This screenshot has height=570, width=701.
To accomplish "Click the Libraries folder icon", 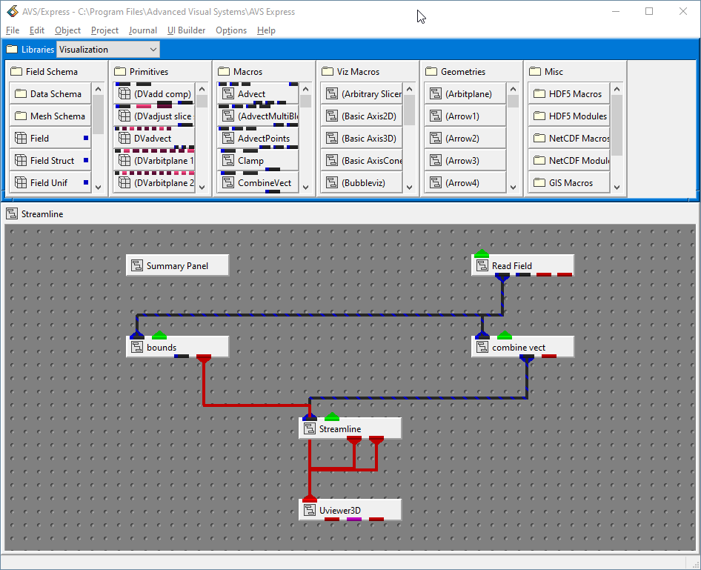I will pos(12,49).
